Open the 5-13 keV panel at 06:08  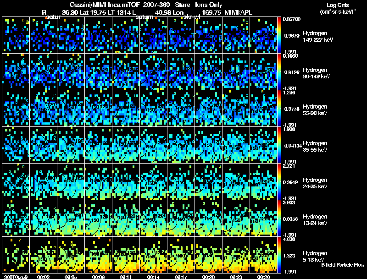click(99, 255)
